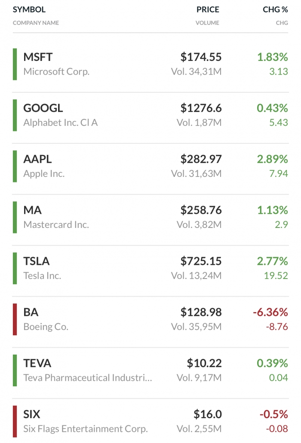
Task: Sort by the CHG % column header
Action: [x=275, y=9]
